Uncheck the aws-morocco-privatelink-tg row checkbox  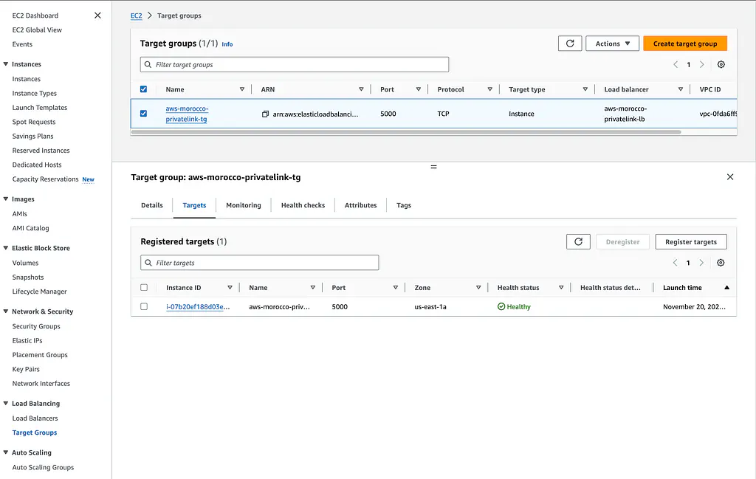143,114
